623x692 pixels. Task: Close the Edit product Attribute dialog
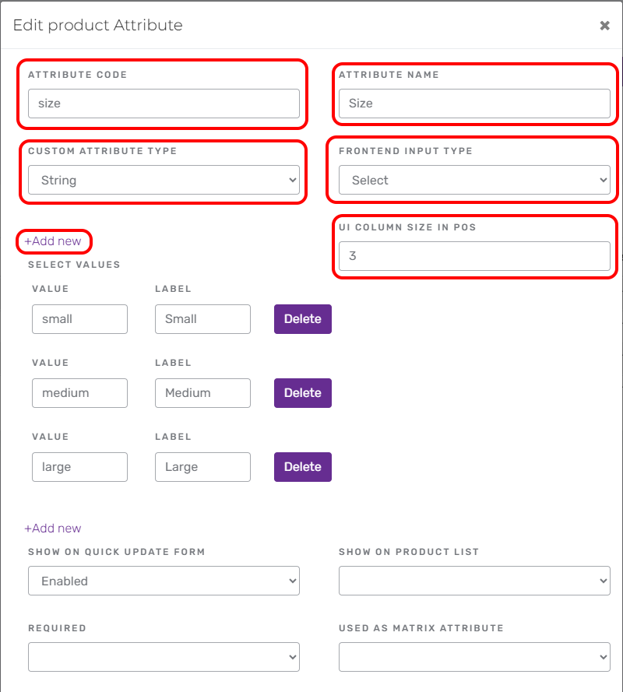point(604,26)
